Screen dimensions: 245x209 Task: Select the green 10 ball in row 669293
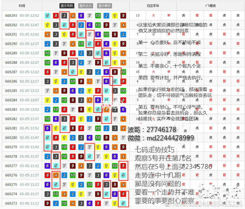[98, 16]
